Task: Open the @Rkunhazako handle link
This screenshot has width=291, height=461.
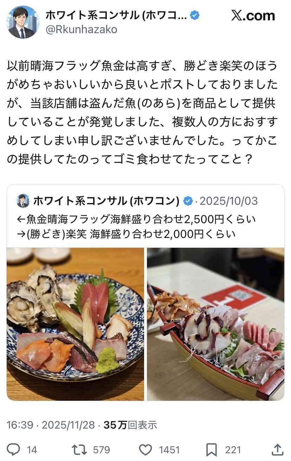Action: [82, 30]
